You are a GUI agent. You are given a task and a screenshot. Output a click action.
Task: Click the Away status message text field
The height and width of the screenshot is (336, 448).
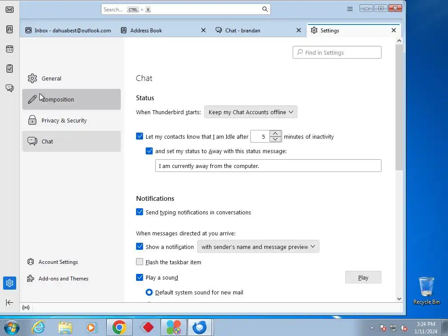pos(268,166)
